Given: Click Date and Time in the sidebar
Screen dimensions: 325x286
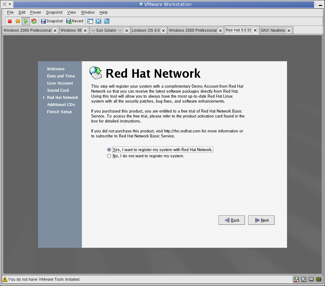Looking at the screenshot, I should point(61,76).
